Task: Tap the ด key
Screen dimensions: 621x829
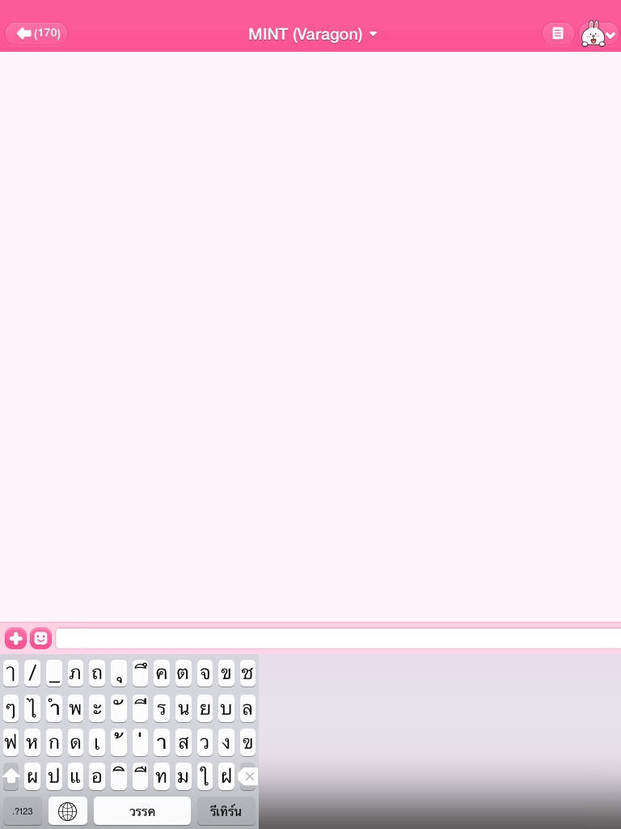Action: (75, 742)
